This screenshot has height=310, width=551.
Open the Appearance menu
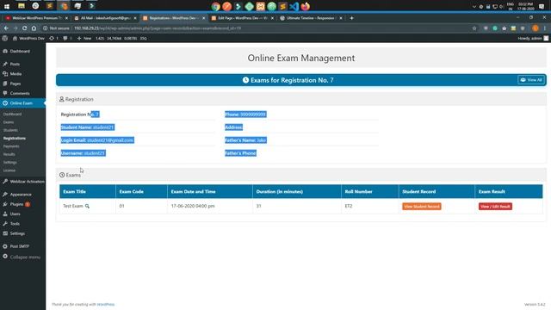click(x=21, y=195)
